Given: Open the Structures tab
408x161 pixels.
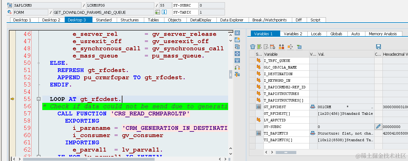Looking at the screenshot, I should click(x=130, y=20).
